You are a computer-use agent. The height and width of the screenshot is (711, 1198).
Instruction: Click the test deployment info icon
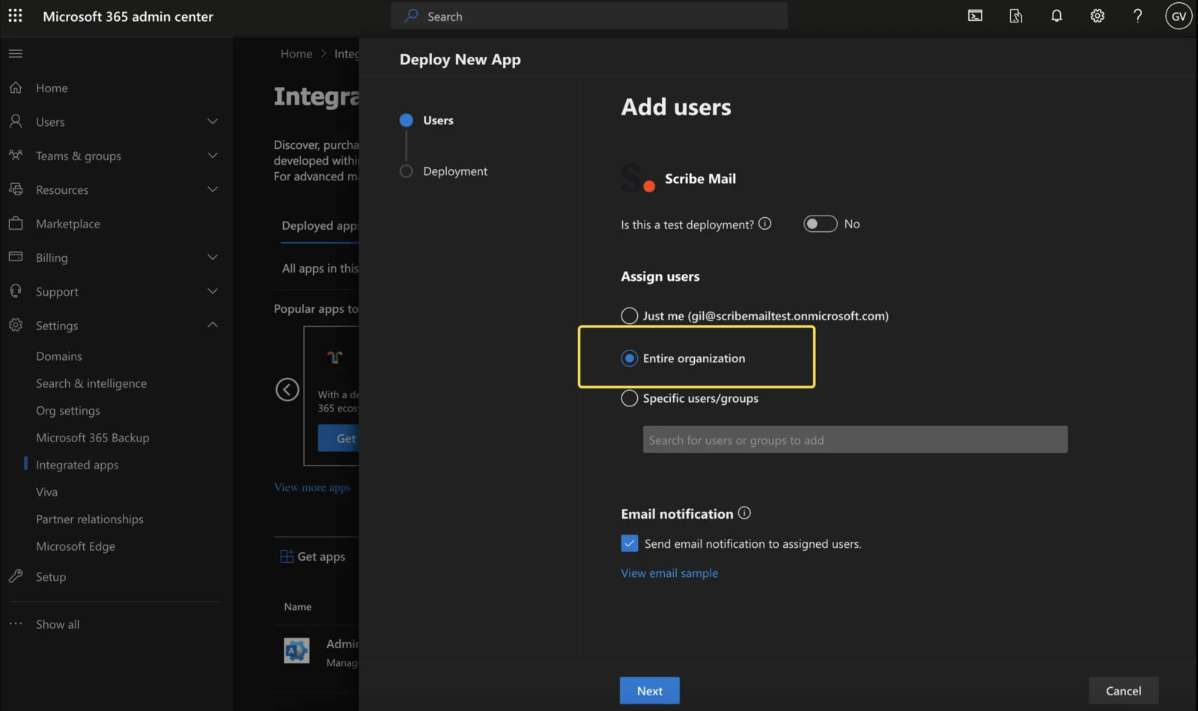(x=764, y=223)
